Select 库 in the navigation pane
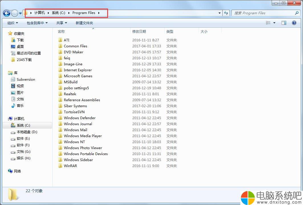Screen dimensions: 303x205 point(15,73)
